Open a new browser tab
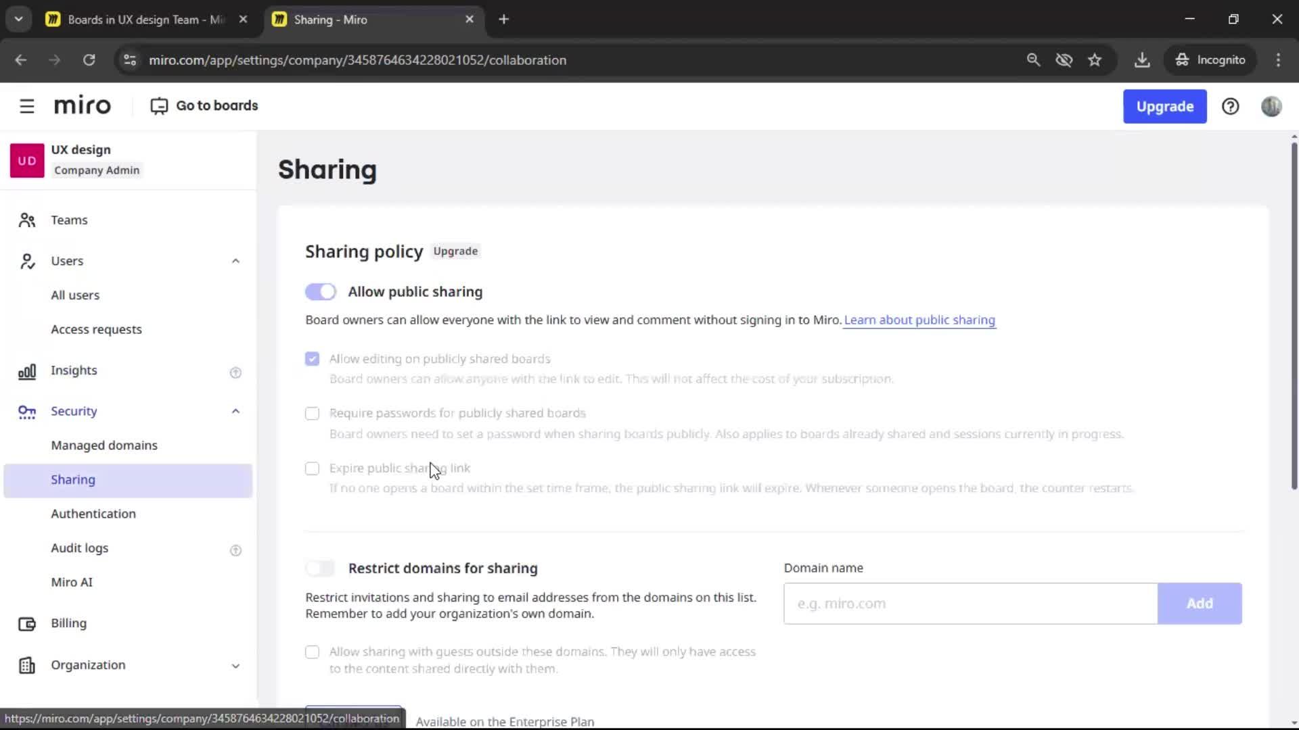The width and height of the screenshot is (1299, 730). pyautogui.click(x=503, y=20)
